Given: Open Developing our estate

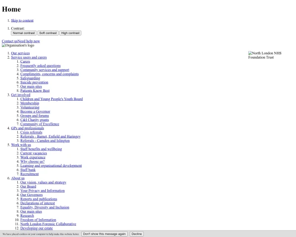Looking at the screenshot, I should coord(37,228).
